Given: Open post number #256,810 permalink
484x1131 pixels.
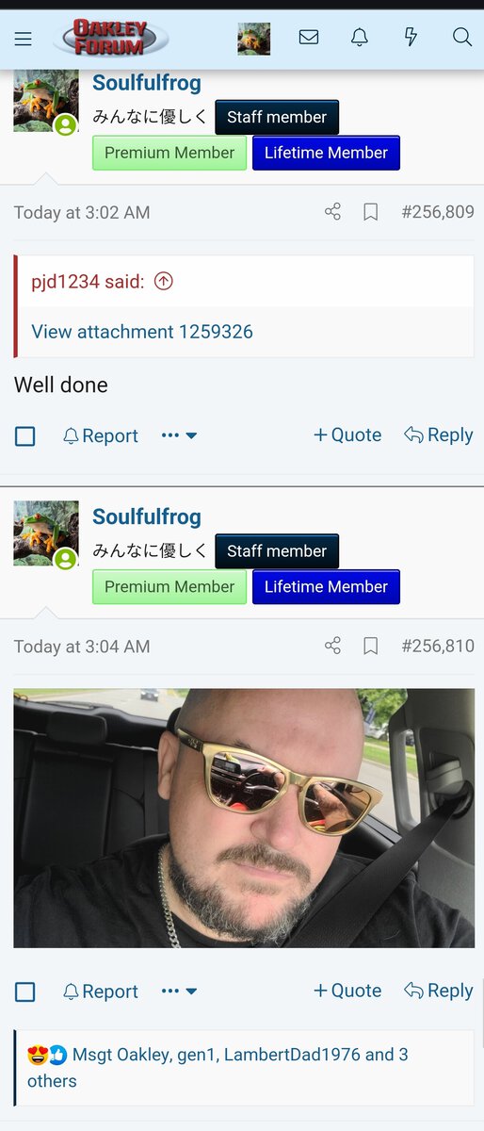Looking at the screenshot, I should 438,647.
